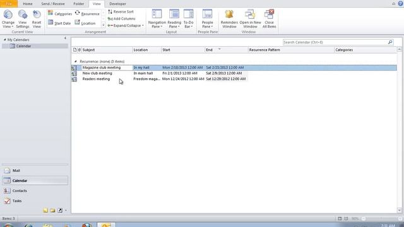Click the Folder List icon
Viewport: 404px width, 227px height.
[x=53, y=210]
